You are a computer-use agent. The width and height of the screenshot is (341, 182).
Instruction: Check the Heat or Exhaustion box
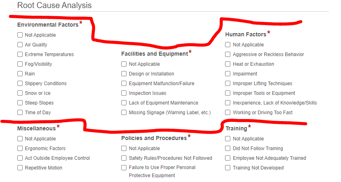[x=228, y=64]
